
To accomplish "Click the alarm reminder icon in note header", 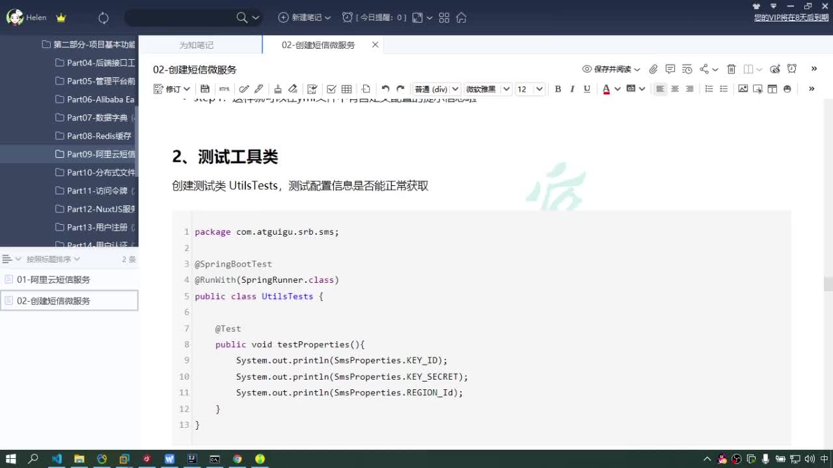I will pyautogui.click(x=792, y=69).
